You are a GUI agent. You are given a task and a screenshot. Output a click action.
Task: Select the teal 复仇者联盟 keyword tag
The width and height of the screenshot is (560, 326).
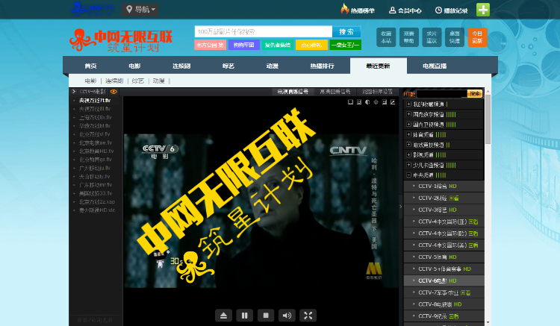[278, 45]
